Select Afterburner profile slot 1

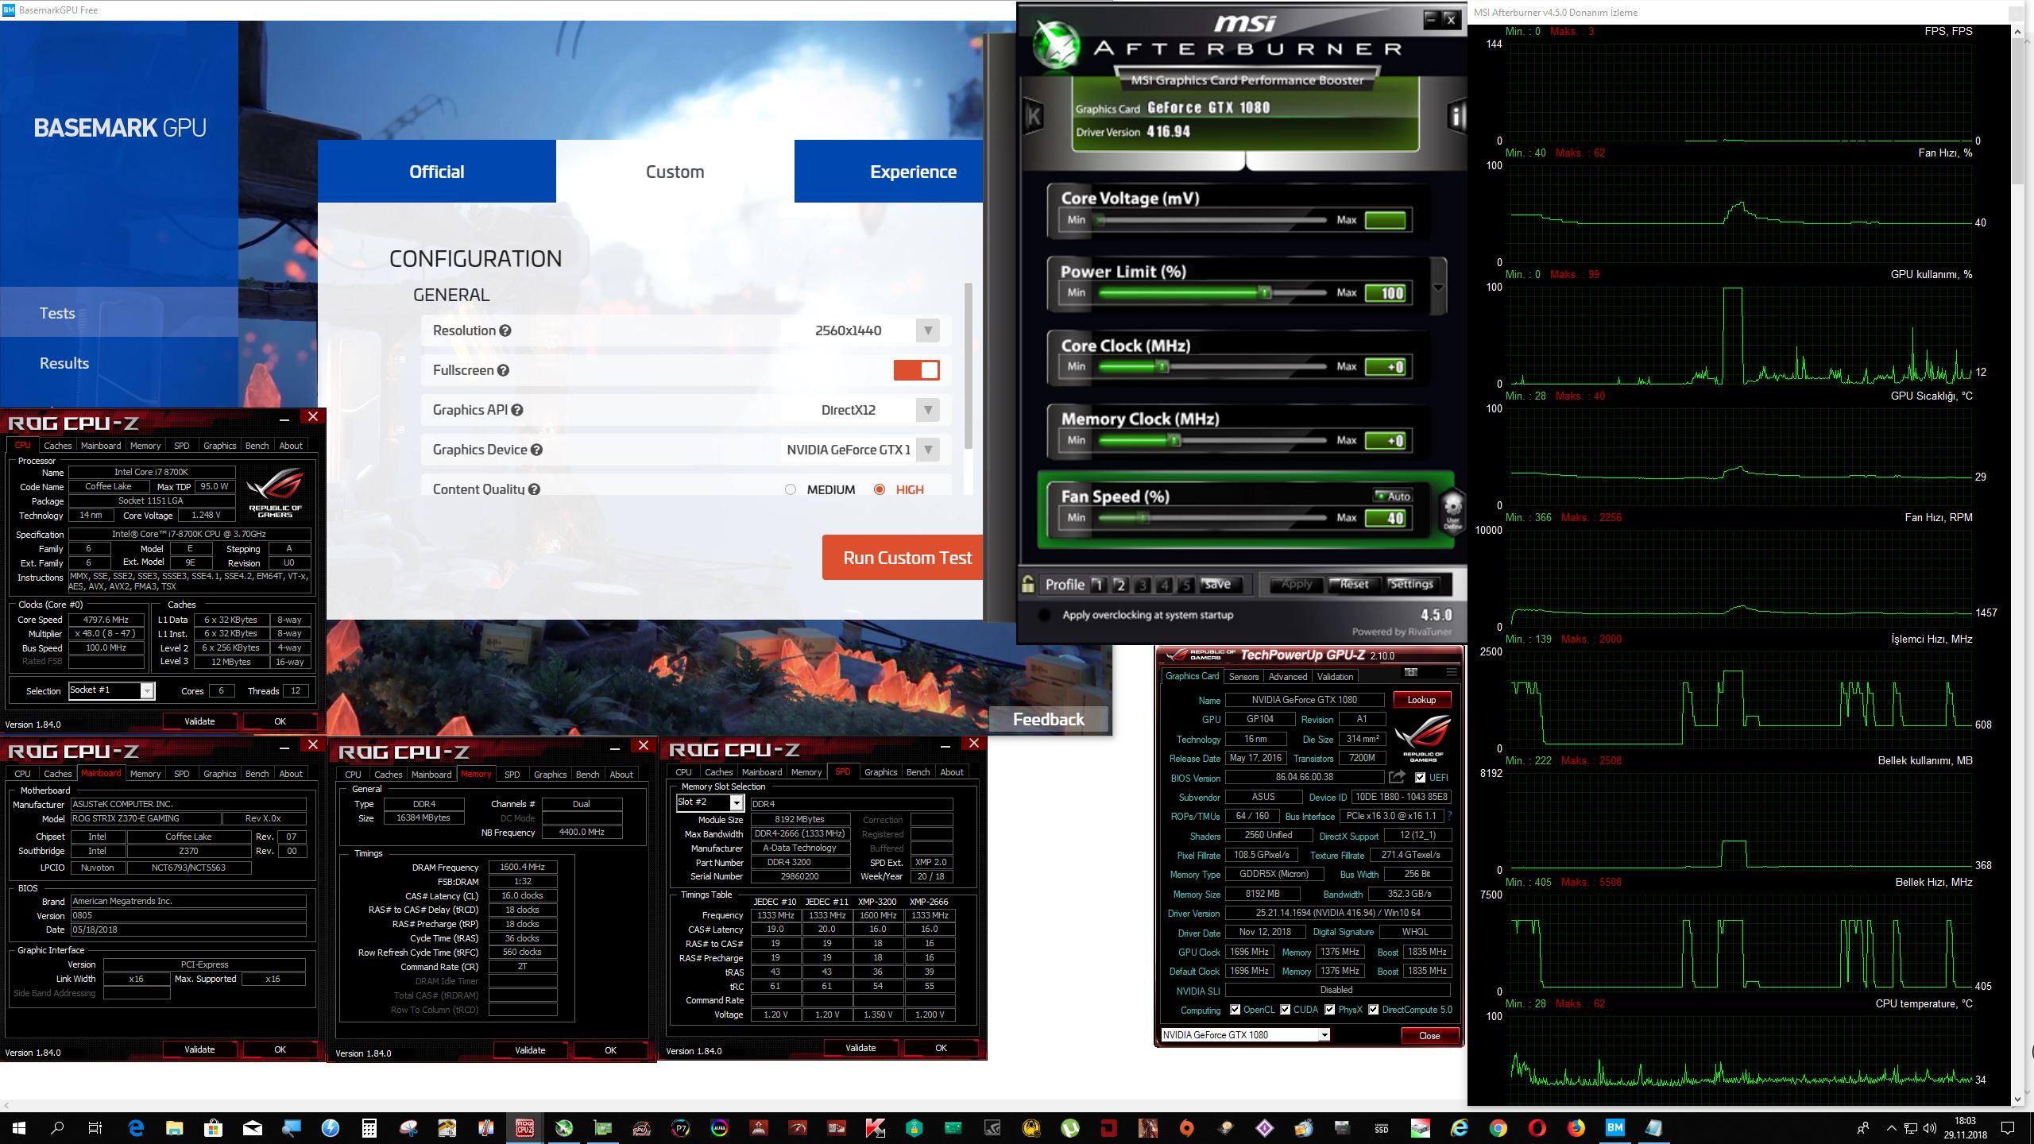coord(1099,585)
